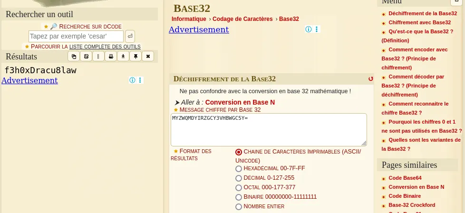This screenshot has height=213, width=465.
Task: Select the result text f3h0xDracu8law
Action: click(x=40, y=70)
